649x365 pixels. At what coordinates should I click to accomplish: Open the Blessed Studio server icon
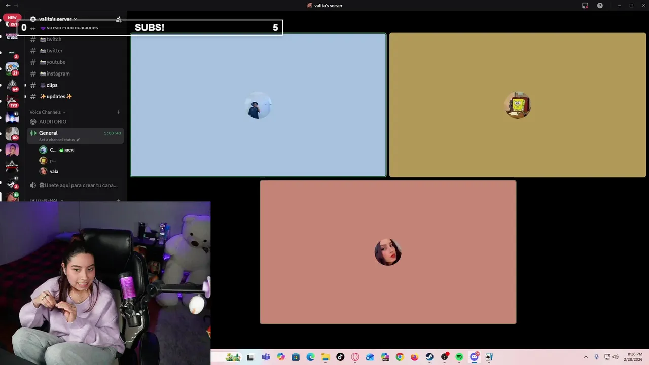[x=12, y=36]
